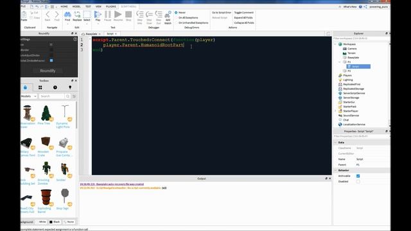Viewport: 411px width, 231px height.
Task: Open the Play button dropdown arrow
Action: point(98,24)
